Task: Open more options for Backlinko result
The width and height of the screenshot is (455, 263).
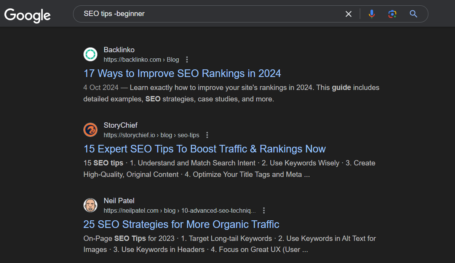Action: point(187,59)
